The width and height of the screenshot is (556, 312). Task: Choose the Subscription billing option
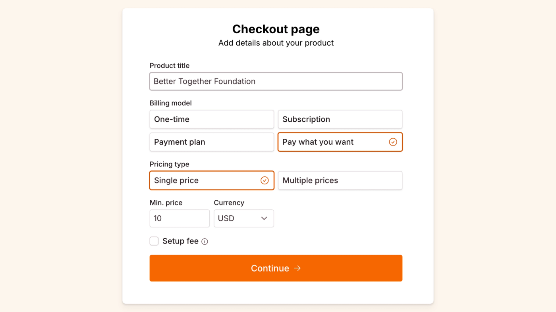tap(340, 119)
